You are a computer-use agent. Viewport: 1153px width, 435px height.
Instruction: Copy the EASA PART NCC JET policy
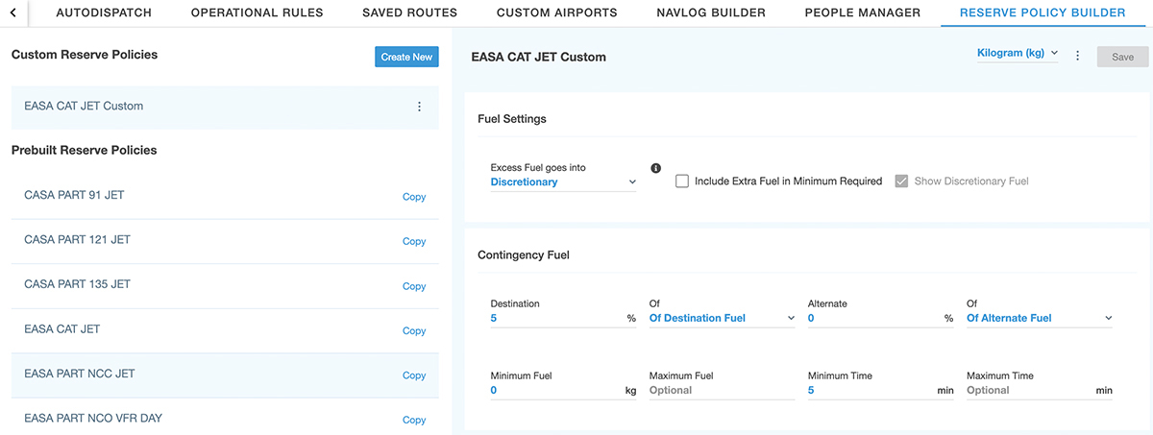pyautogui.click(x=413, y=375)
